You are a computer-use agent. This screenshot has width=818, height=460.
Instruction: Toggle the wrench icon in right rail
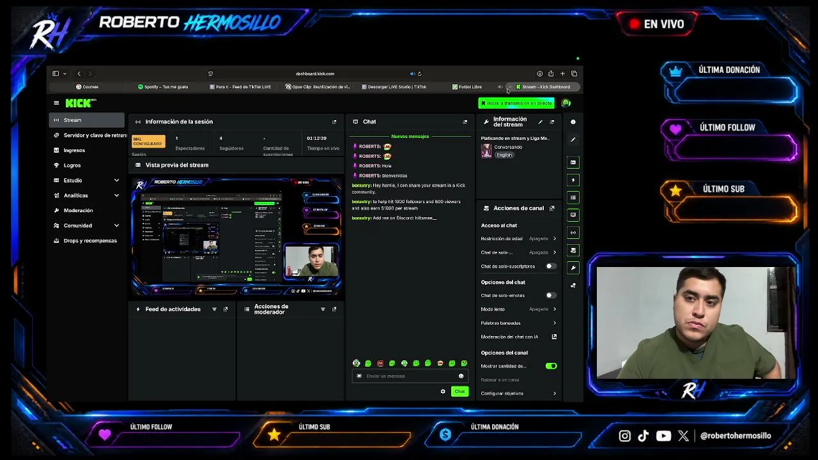point(573,268)
